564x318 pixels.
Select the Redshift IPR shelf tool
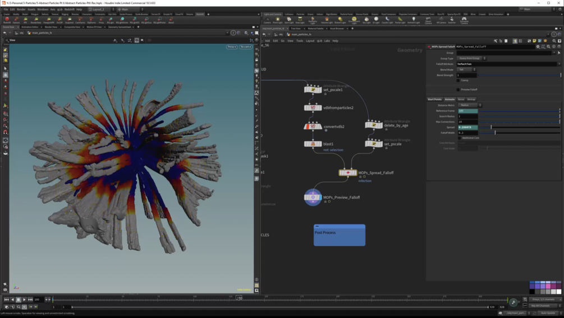coord(25,20)
